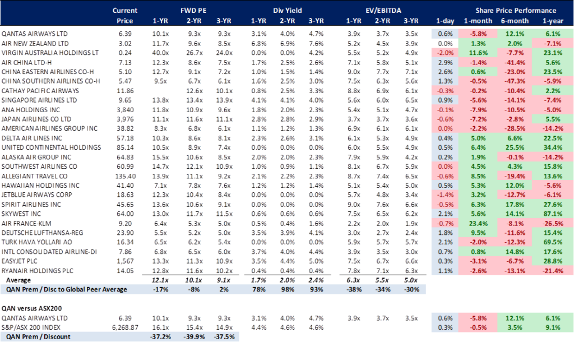The image size is (574, 342).
Task: Select the CHINA EASTERN AIRLINES CO-H label
Action: 48,72
